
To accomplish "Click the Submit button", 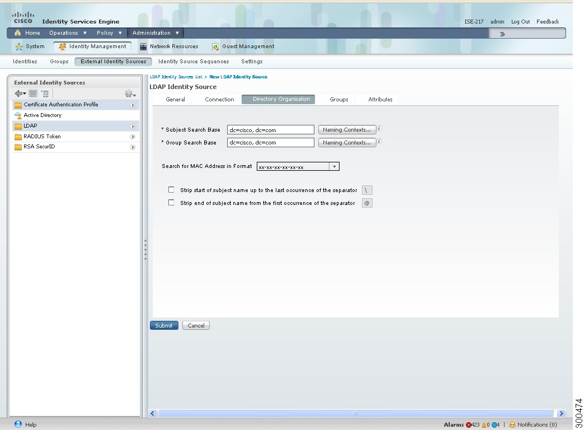I will pyautogui.click(x=164, y=325).
